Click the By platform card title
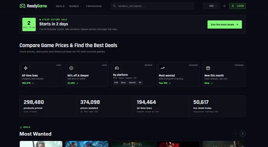Screen dimensions: 268x147 click(x=120, y=75)
